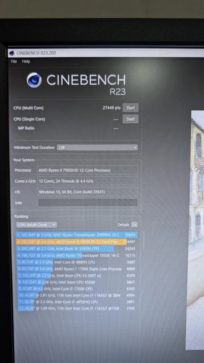Viewport: 204px width, 363px height.
Task: Start the CPU Single Core test
Action: click(x=130, y=119)
